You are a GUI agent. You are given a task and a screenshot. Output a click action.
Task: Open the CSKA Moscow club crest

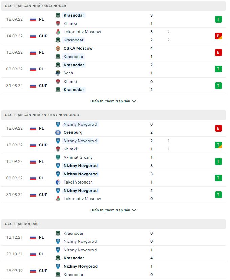tap(58, 48)
